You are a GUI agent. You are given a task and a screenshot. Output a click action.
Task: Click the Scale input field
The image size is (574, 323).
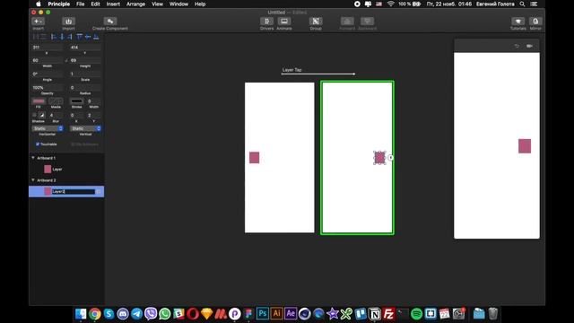coord(85,74)
